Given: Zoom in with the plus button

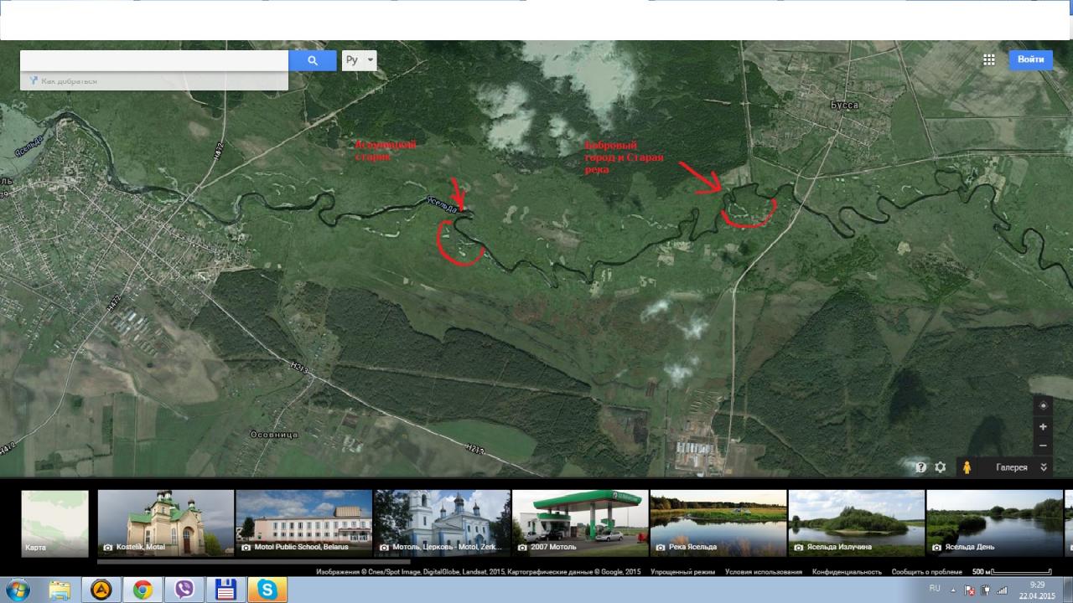Looking at the screenshot, I should click(1043, 426).
